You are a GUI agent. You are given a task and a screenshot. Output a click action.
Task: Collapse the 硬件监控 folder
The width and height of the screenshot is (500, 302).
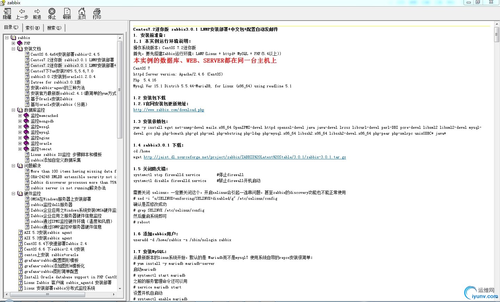13,193
